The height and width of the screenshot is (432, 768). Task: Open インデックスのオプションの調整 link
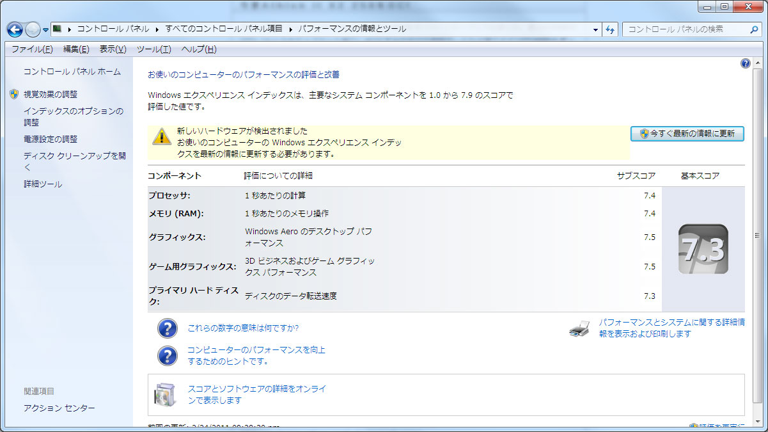74,116
